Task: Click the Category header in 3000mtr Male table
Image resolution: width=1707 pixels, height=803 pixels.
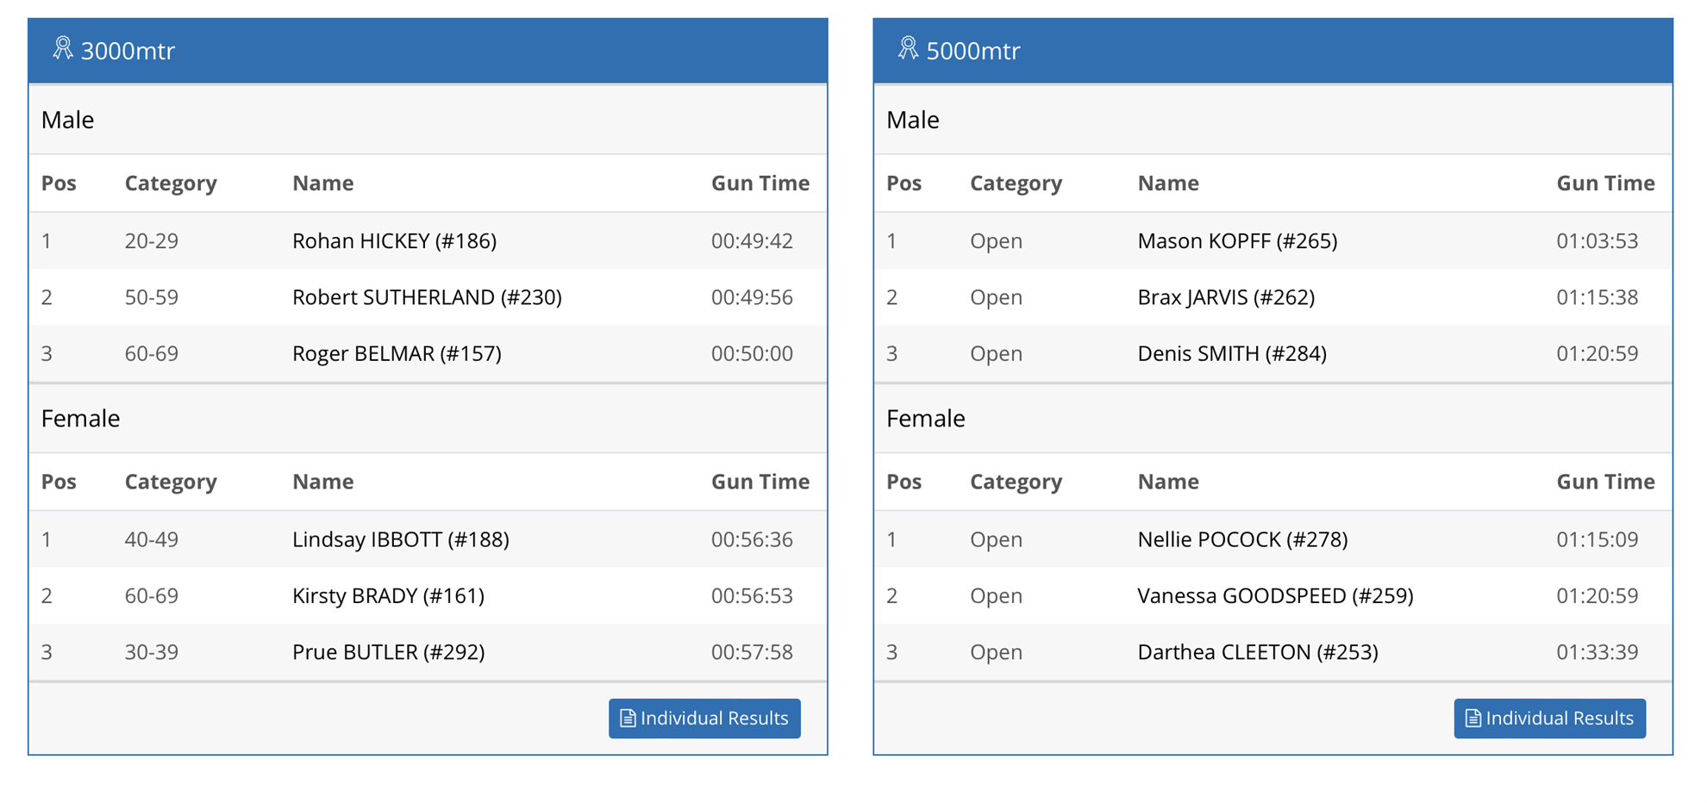Action: [171, 183]
